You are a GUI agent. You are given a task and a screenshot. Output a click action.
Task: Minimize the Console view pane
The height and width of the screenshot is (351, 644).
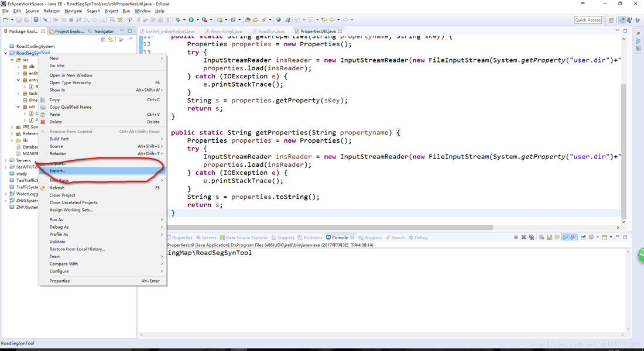pyautogui.click(x=617, y=237)
